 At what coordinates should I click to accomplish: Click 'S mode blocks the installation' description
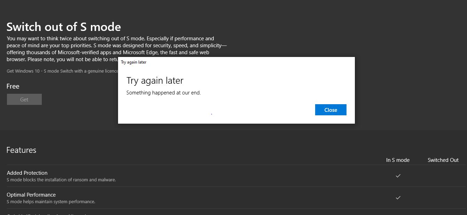point(61,180)
